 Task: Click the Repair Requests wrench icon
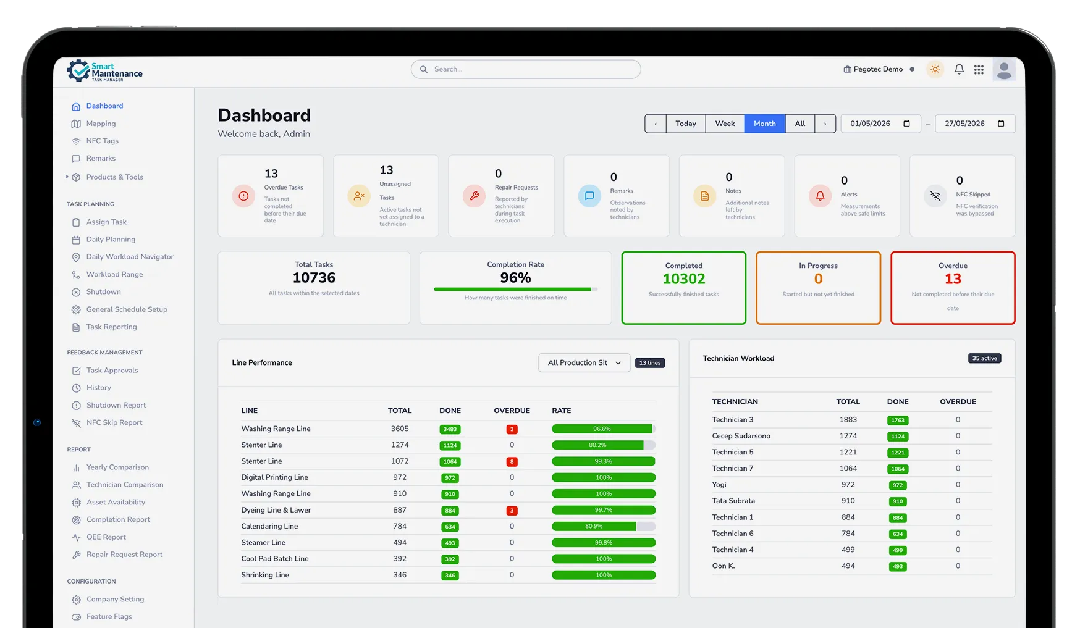click(474, 196)
